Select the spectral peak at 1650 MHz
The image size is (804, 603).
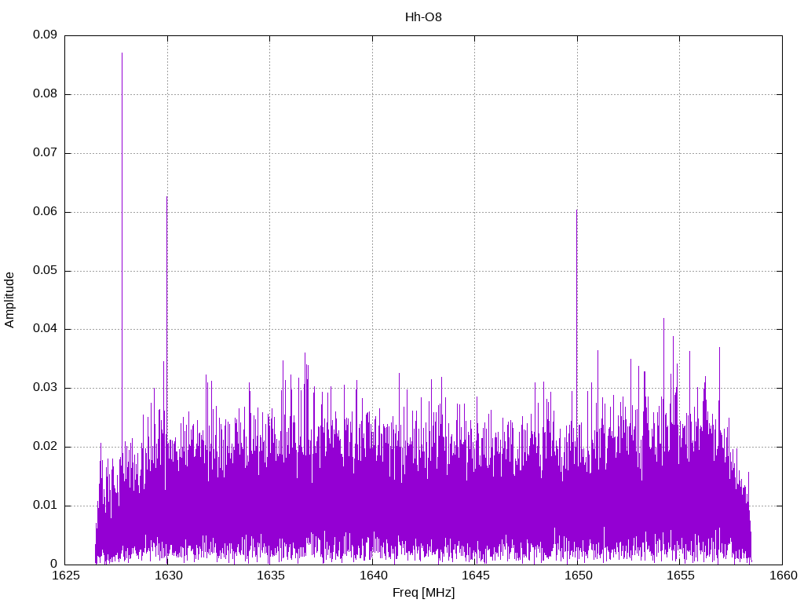(x=577, y=210)
